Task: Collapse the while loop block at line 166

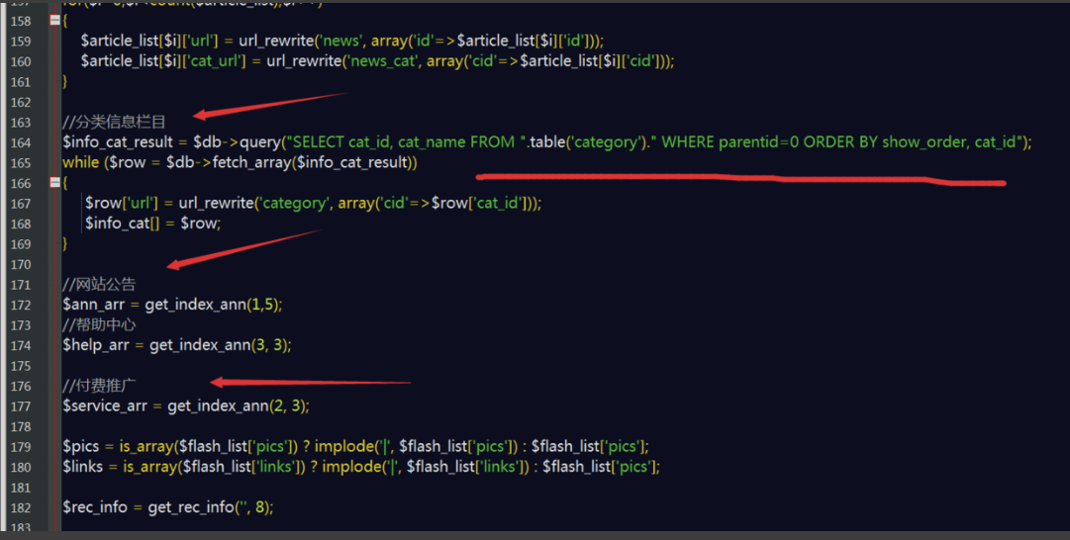Action: 55,183
